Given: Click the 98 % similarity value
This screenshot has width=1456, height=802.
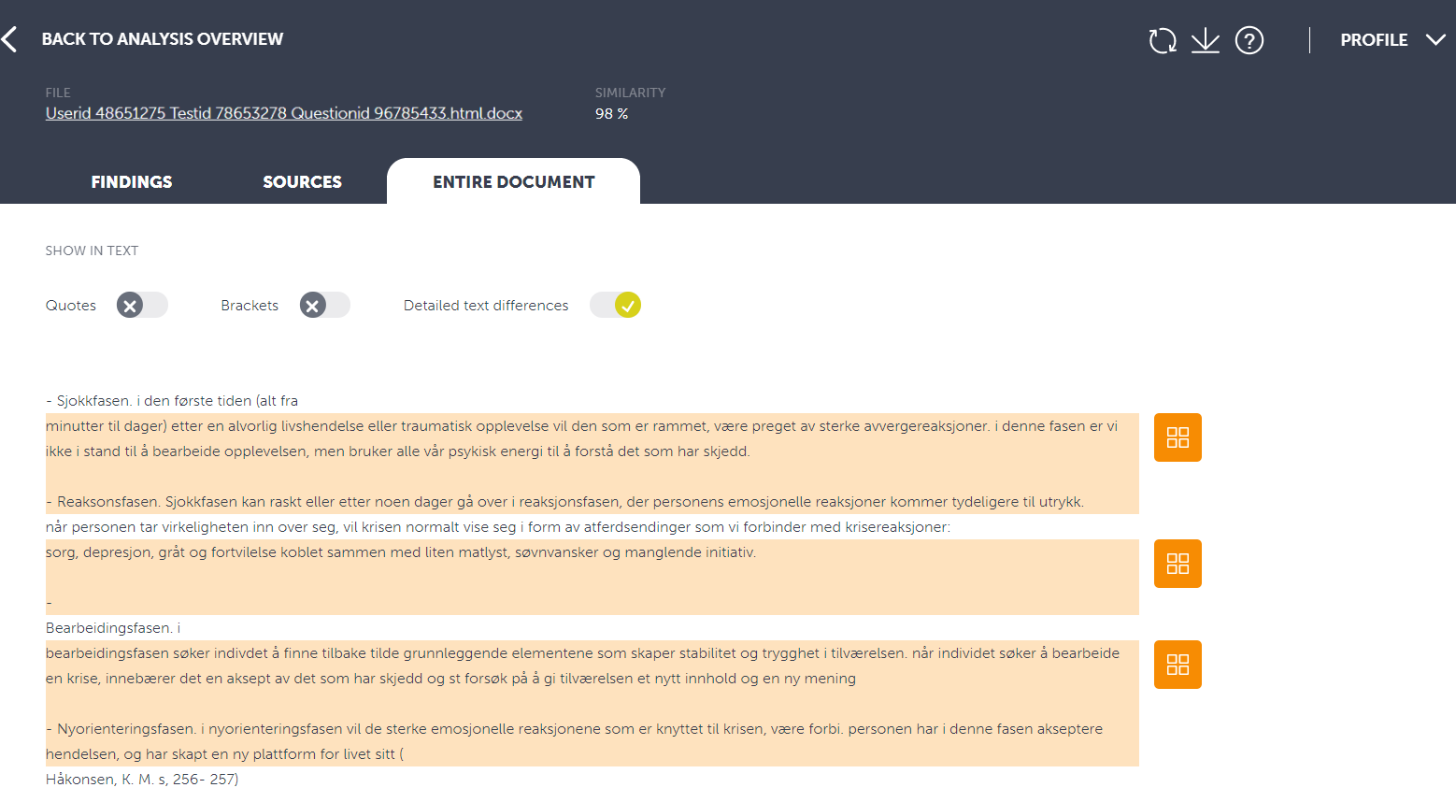Looking at the screenshot, I should click(x=611, y=114).
